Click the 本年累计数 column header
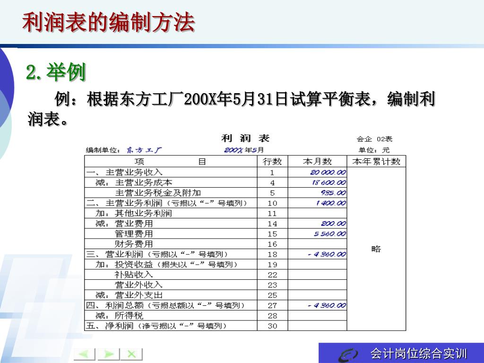This screenshot has height=363, width=484. coord(376,162)
